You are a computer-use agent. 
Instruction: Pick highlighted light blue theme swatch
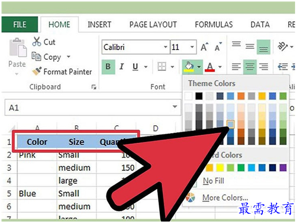230,124
